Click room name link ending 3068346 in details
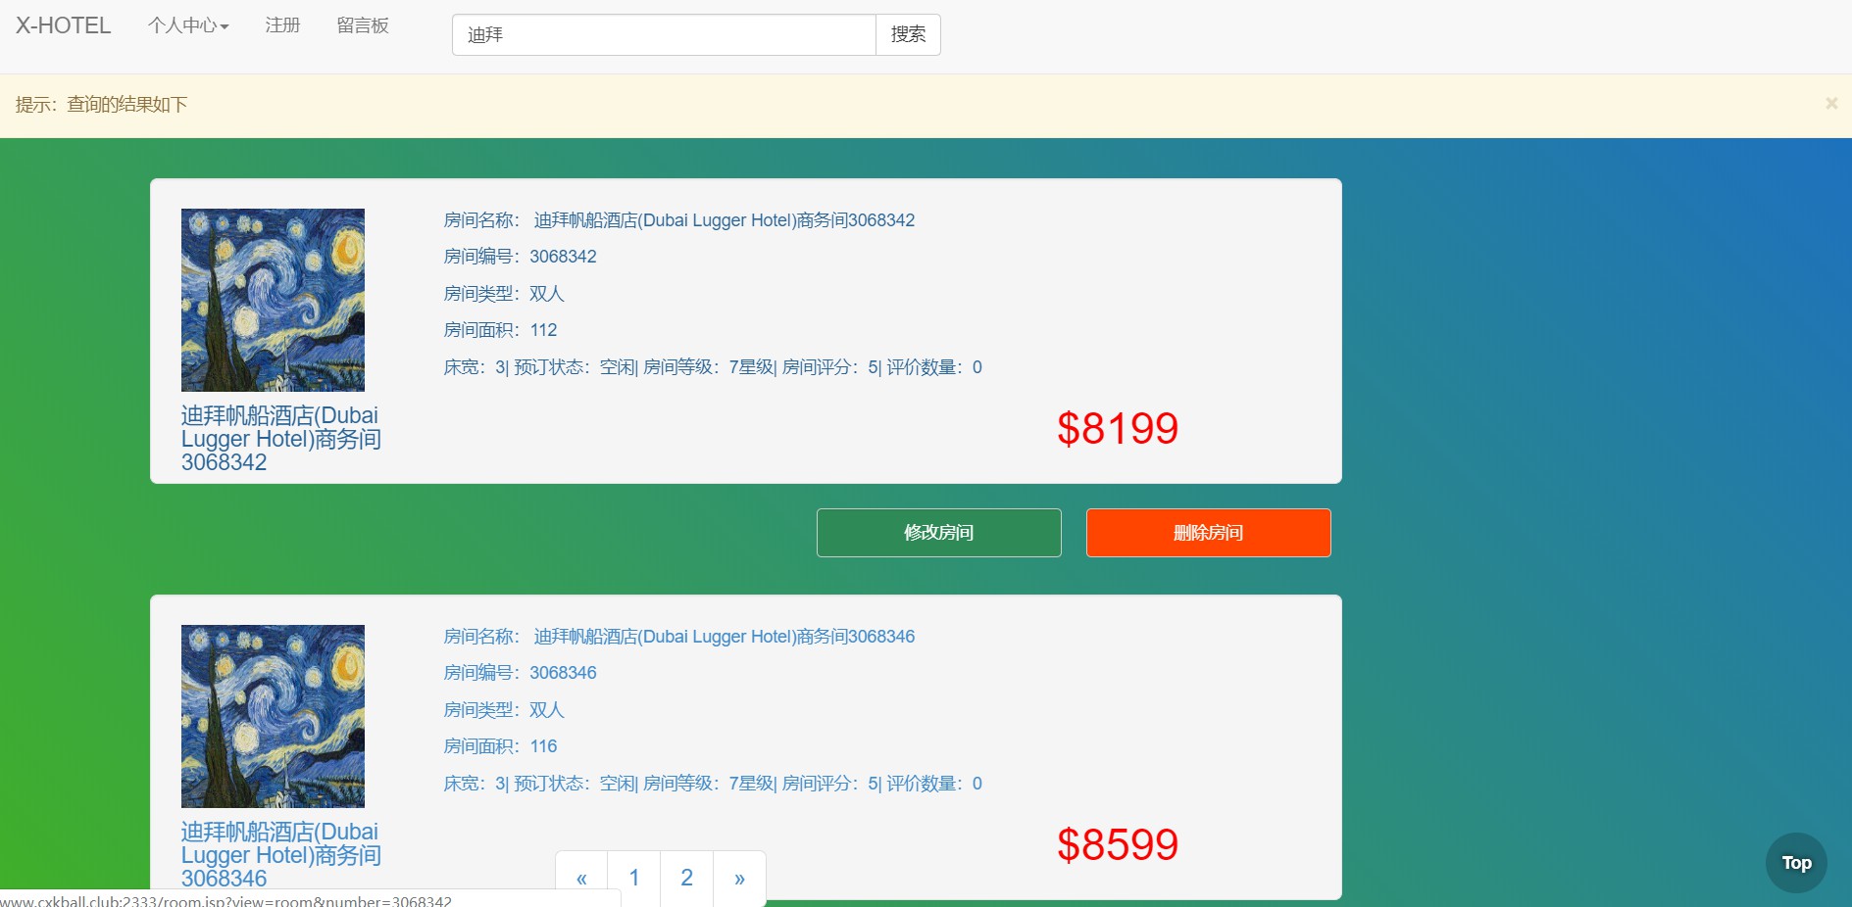Screen dimensions: 1852x907 coord(724,637)
